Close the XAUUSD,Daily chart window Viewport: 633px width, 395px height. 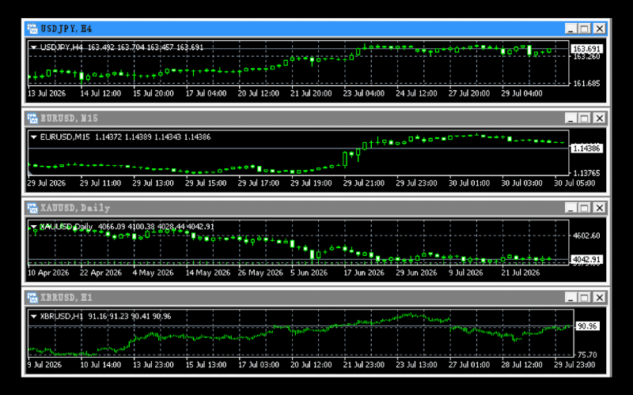pos(600,208)
